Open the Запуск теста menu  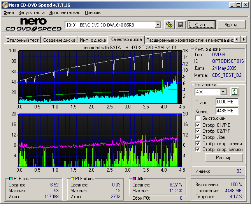pyautogui.click(x=32, y=12)
